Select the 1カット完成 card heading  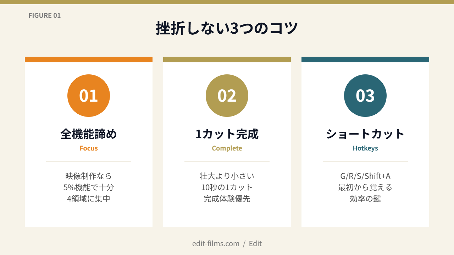click(x=227, y=134)
